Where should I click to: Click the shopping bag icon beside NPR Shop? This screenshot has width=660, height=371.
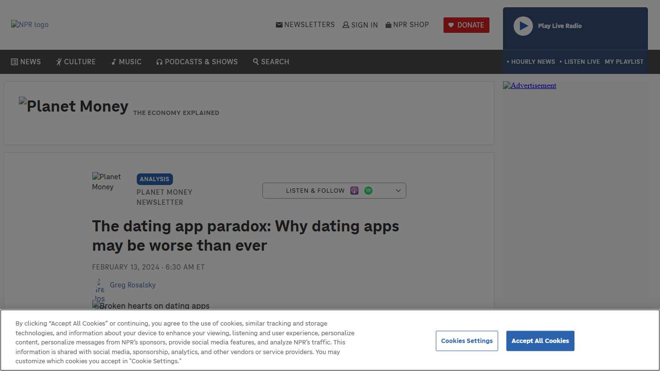pos(387,25)
